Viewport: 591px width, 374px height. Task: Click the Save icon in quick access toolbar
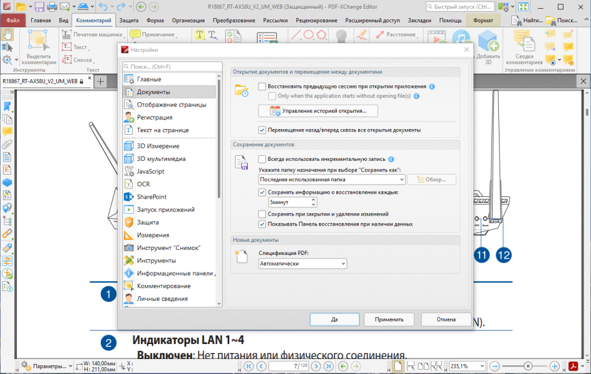click(39, 6)
